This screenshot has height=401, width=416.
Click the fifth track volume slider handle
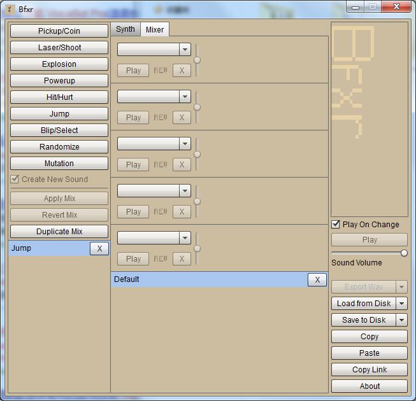point(197,248)
